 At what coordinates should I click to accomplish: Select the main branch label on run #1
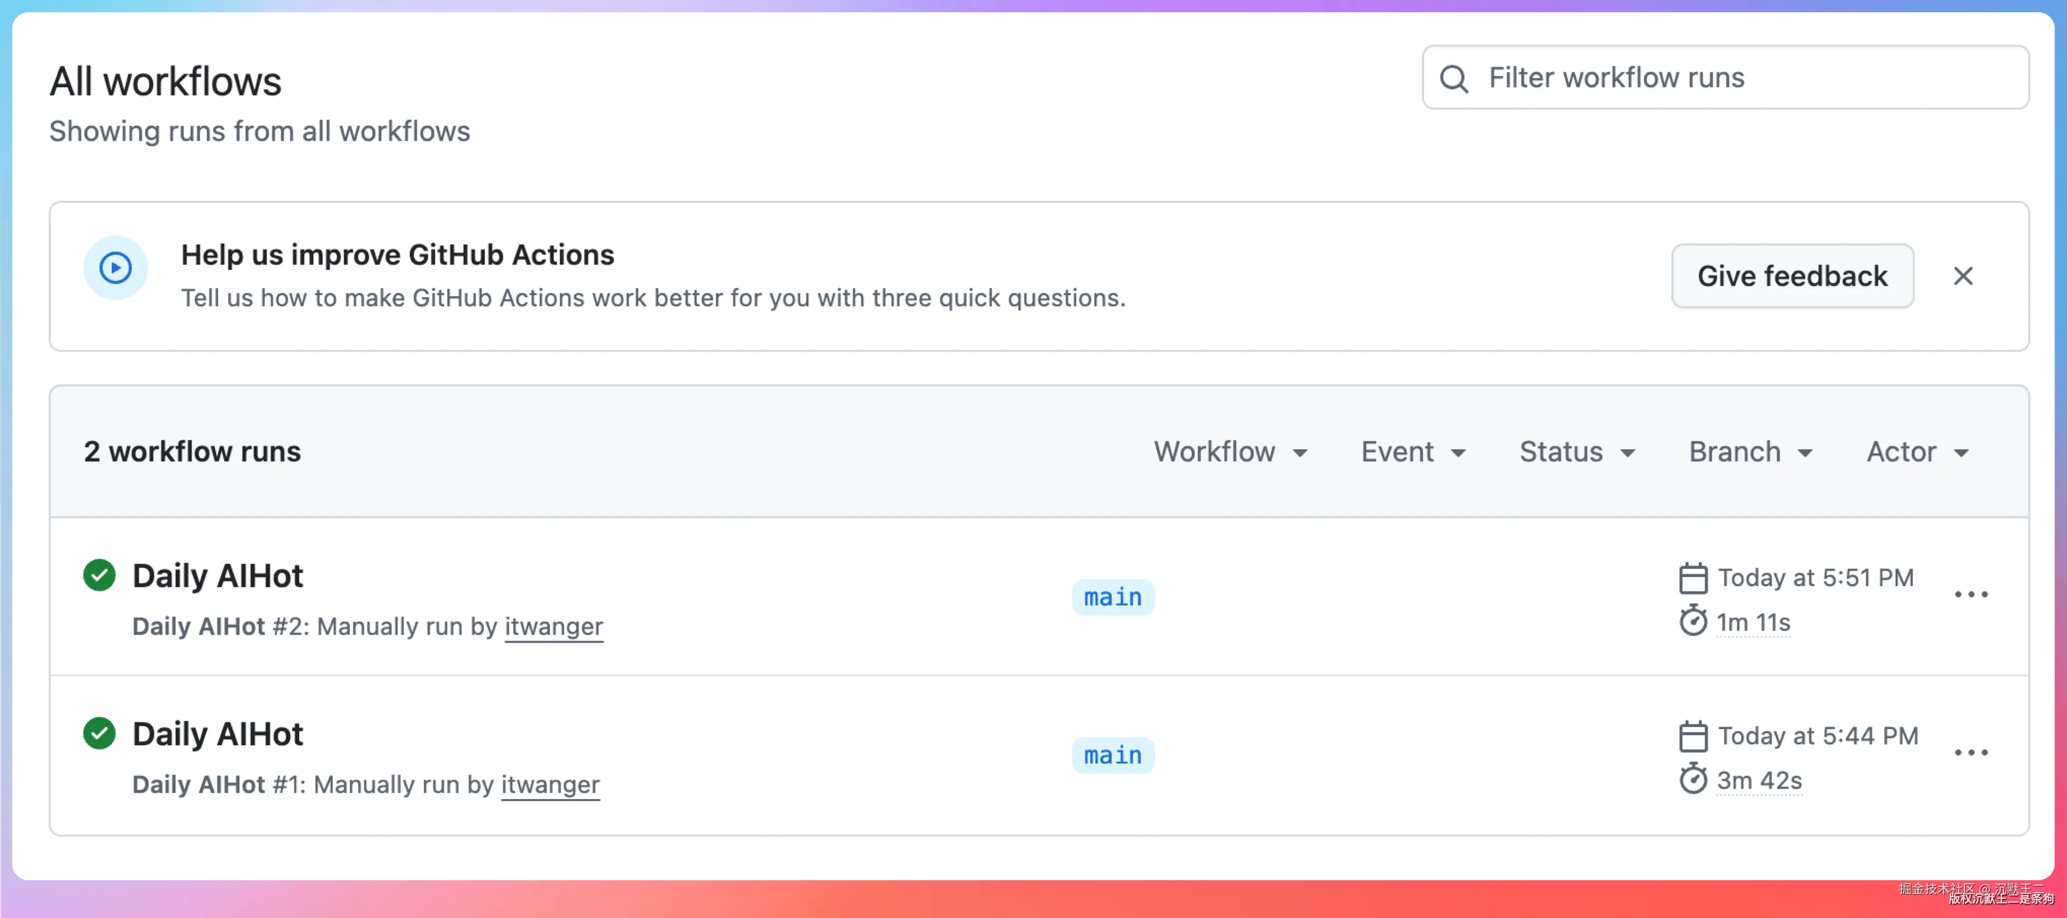click(x=1113, y=756)
